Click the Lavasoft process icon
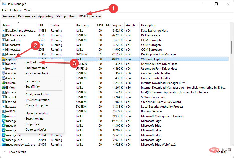Image resolution: width=234 pixels, height=158 pixels. point(4,97)
